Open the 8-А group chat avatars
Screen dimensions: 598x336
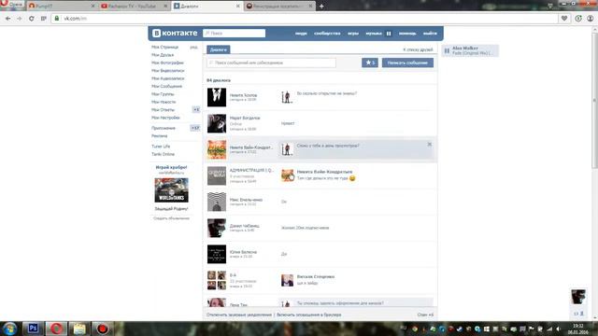click(217, 280)
